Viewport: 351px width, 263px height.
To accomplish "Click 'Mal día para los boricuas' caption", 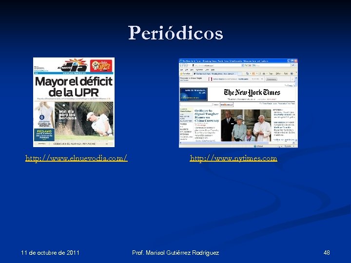I will [x=67, y=114].
